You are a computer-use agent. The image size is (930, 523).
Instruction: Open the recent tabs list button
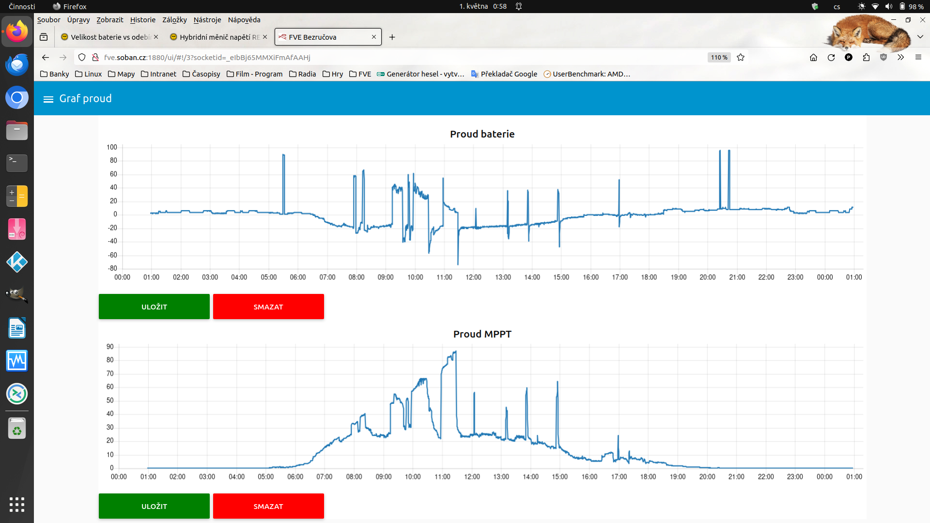coord(44,37)
